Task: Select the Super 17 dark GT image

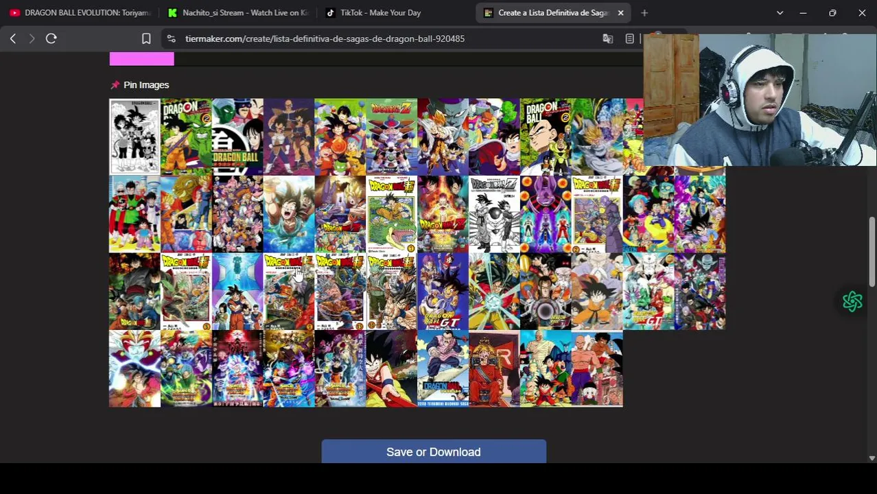Action: [546, 292]
